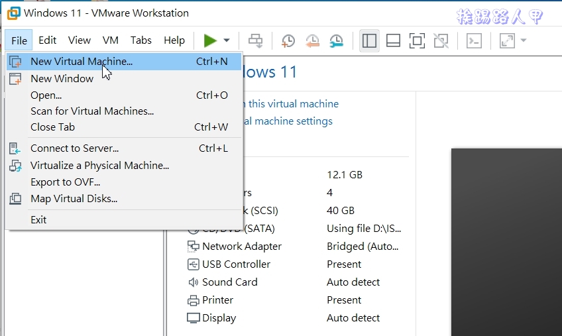Revert to snapshot with the clock-arrow icon
Image resolution: width=562 pixels, height=336 pixels.
point(313,41)
